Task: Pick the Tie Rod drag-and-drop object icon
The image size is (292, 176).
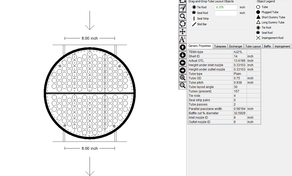Action: tap(194, 7)
